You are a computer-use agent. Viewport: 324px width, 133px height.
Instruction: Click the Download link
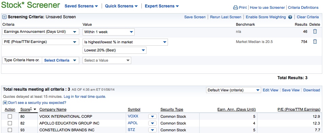point(312,90)
